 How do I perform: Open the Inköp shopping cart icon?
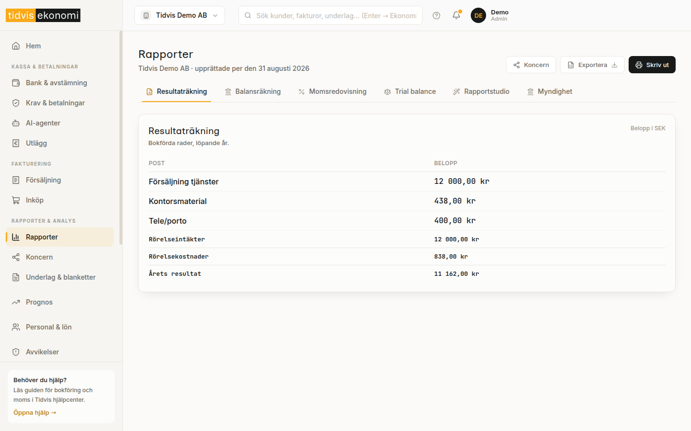click(16, 200)
